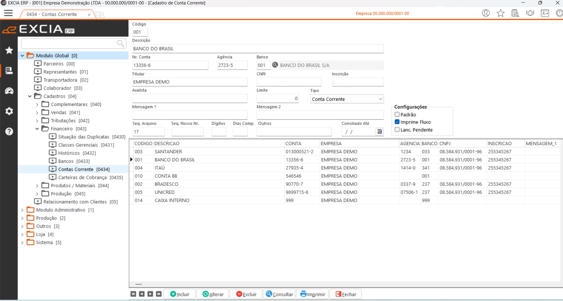563x301 pixels.
Task: Collapse the Financeiro tree node
Action: click(x=37, y=129)
